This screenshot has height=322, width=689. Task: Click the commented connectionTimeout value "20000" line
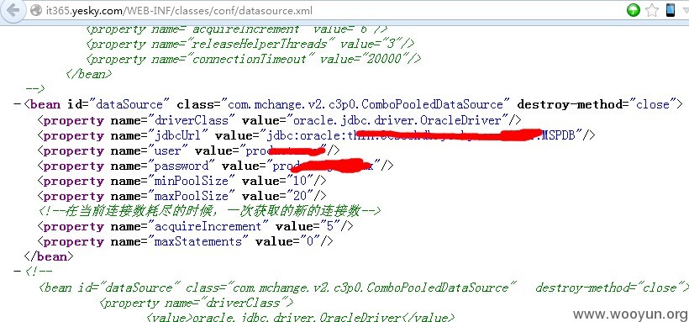click(254, 59)
